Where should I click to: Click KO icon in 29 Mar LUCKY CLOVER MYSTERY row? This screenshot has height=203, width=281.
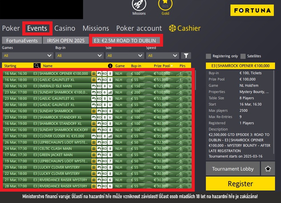pos(105,167)
